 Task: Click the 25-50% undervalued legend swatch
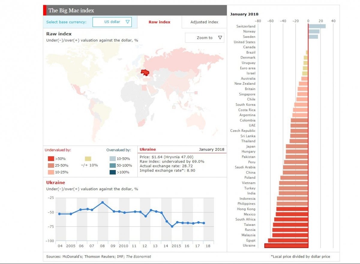(x=51, y=165)
